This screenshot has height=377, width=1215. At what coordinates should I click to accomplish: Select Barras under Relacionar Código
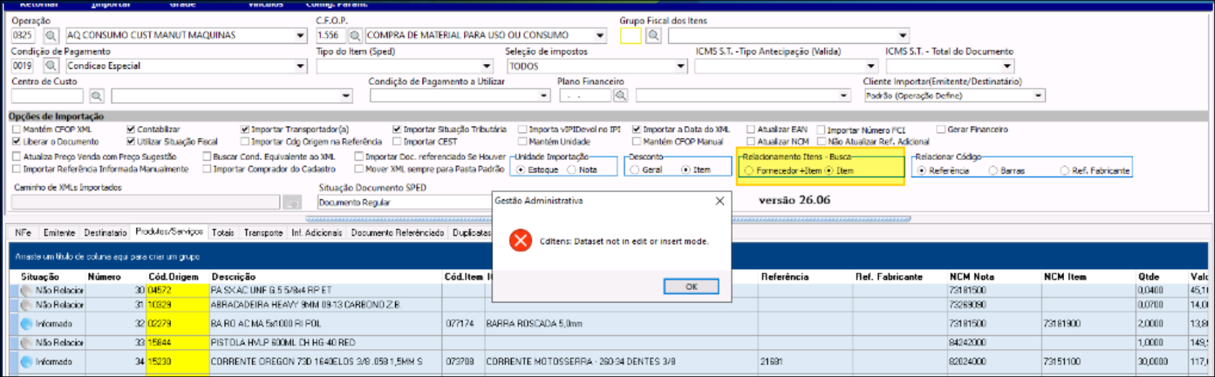coord(993,171)
